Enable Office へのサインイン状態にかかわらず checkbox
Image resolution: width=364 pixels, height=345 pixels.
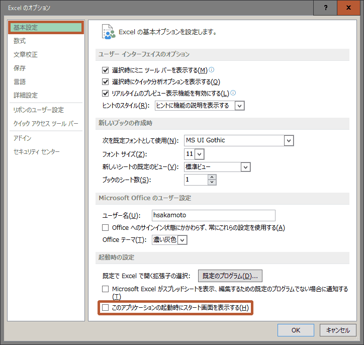(x=106, y=227)
